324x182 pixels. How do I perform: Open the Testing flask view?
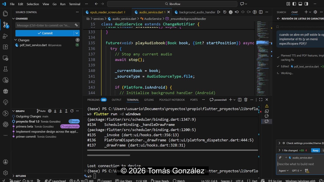point(5,69)
